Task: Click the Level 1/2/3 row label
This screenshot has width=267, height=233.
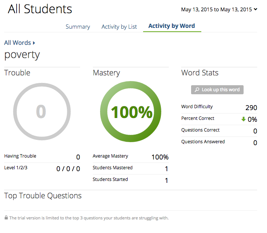Action: pos(16,168)
